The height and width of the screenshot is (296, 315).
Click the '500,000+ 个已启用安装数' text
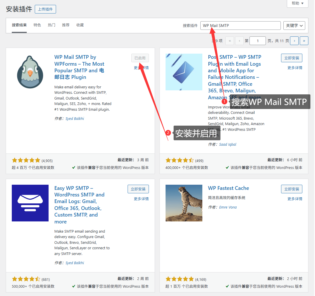coord(33,286)
